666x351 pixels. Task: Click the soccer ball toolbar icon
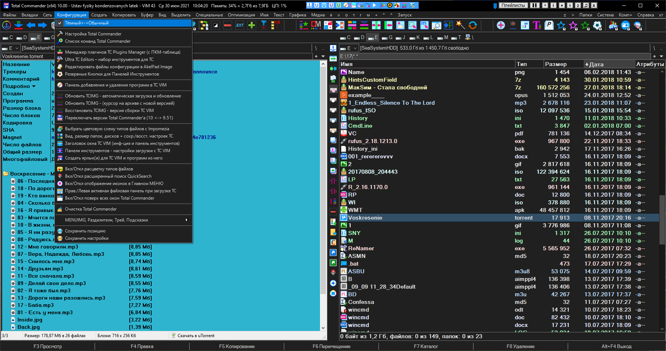597,25
